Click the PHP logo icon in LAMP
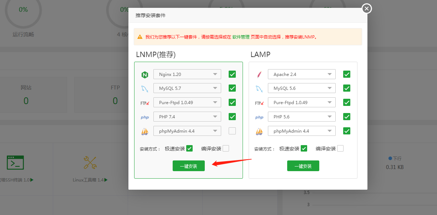Screen dimensions: 437x215 (x=259, y=117)
